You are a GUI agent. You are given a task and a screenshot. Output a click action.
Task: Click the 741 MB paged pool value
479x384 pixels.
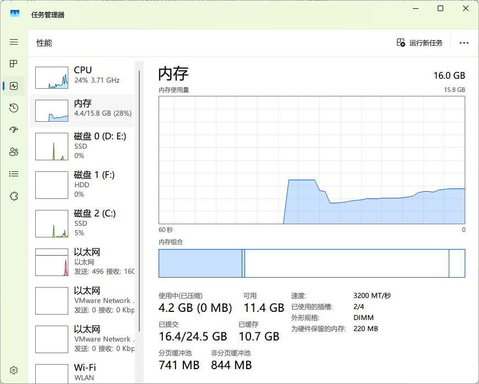click(x=179, y=365)
